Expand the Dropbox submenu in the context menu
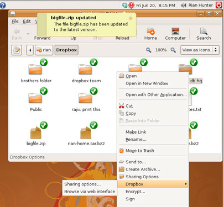This screenshot has height=207, width=224. coord(153,184)
